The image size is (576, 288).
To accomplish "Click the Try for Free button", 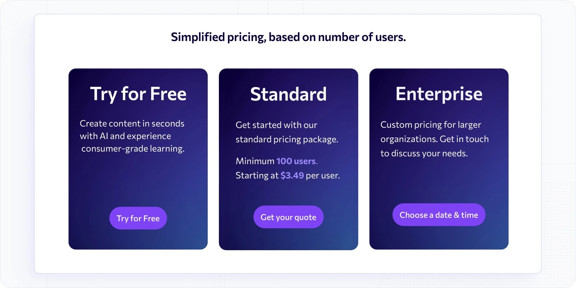I will pos(138,218).
